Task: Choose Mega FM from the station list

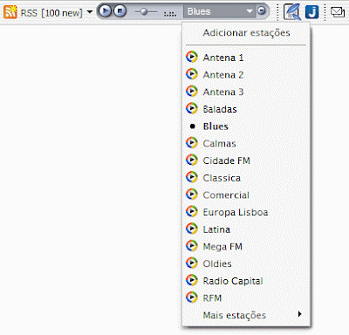Action: 246,247
